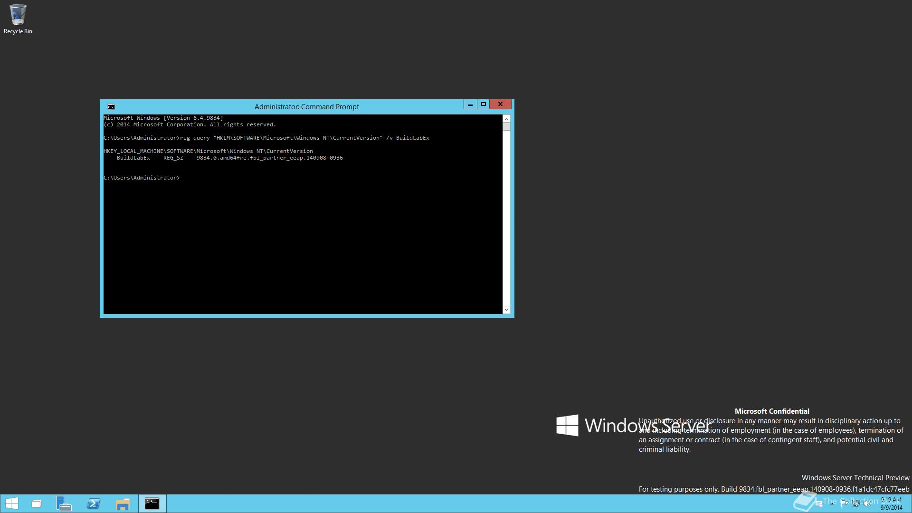Minimize the Command Prompt window
Screen dimensions: 912x513
coord(470,104)
